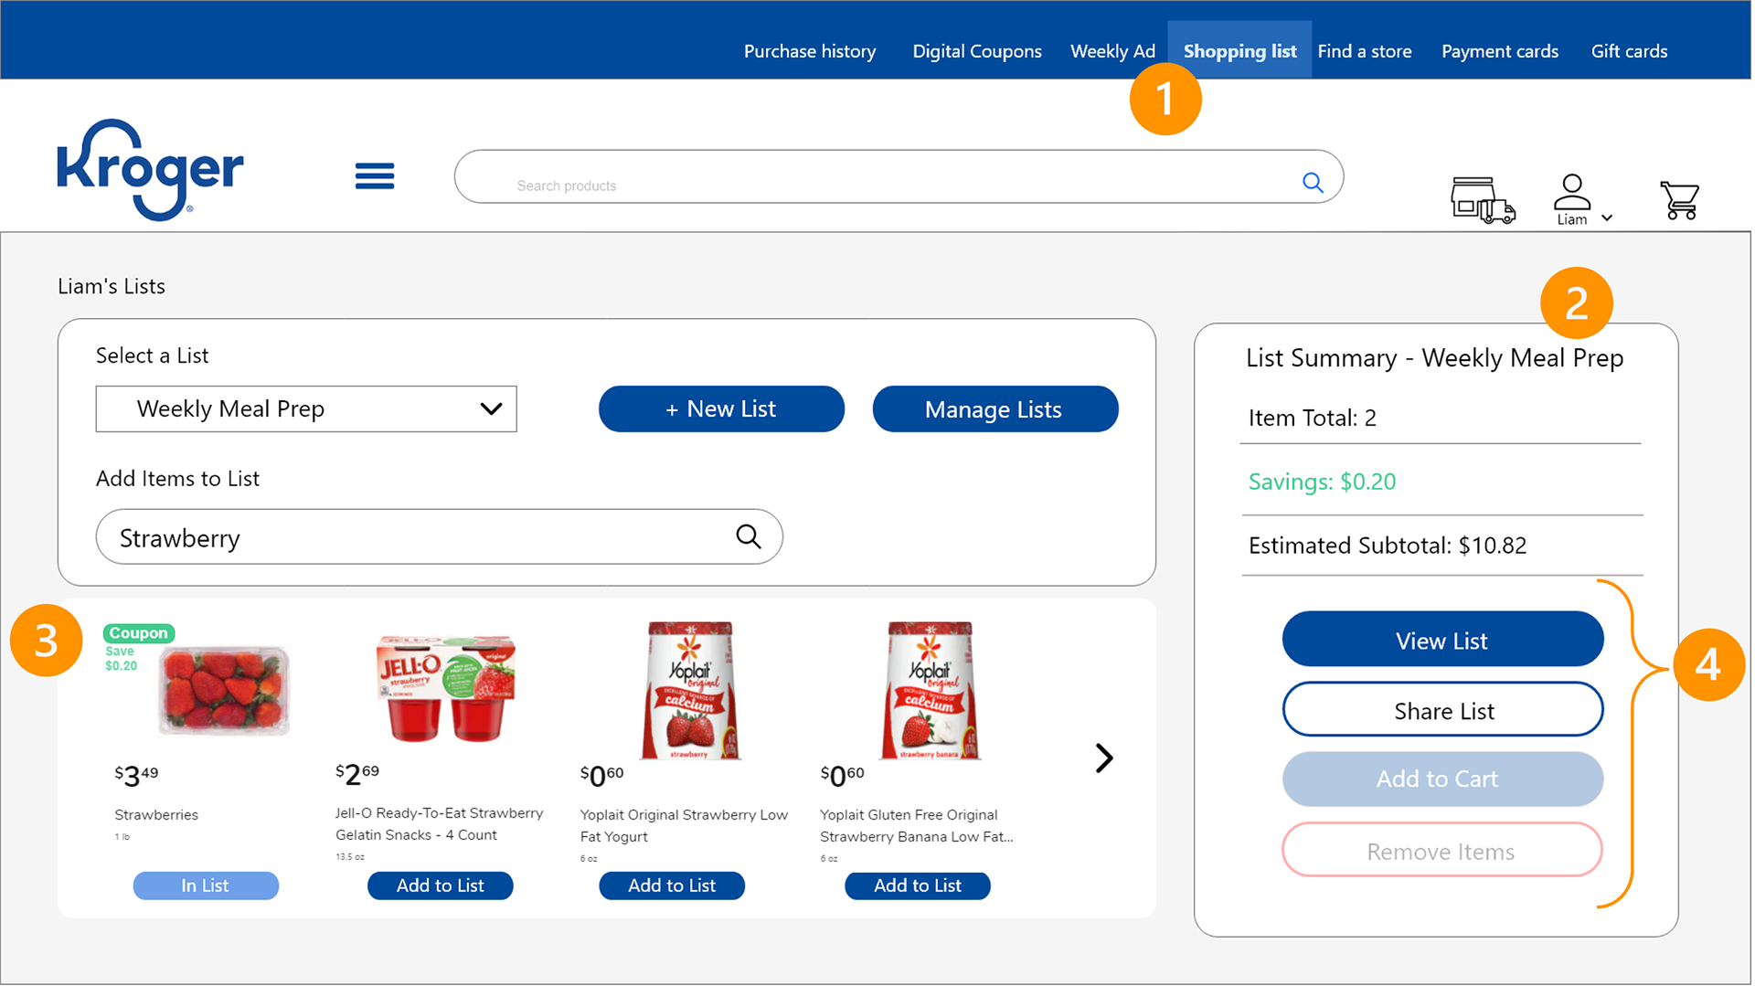
Task: Select the Shopping list tab
Action: (x=1239, y=51)
